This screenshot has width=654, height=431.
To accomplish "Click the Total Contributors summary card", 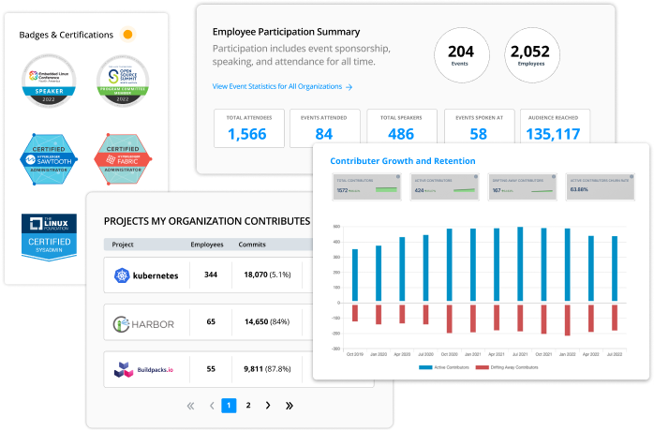I will [x=366, y=184].
